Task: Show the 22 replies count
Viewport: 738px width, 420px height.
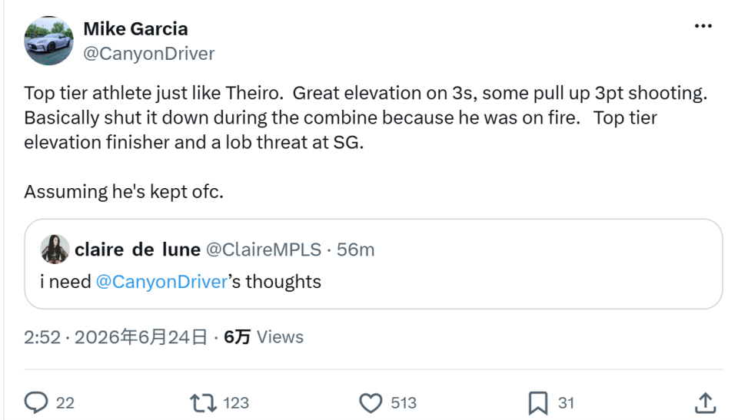Action: [65, 403]
